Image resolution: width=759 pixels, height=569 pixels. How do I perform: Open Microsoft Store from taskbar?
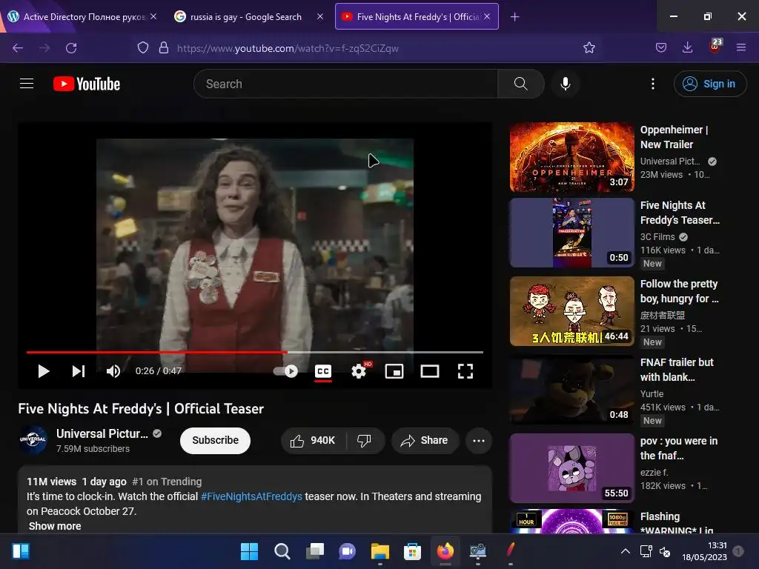(412, 551)
